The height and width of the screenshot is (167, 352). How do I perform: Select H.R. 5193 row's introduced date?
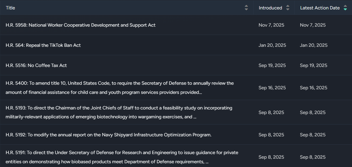coord(271,112)
